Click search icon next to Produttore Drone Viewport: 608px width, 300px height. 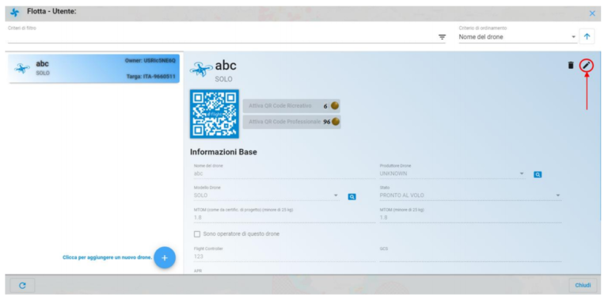(x=538, y=175)
